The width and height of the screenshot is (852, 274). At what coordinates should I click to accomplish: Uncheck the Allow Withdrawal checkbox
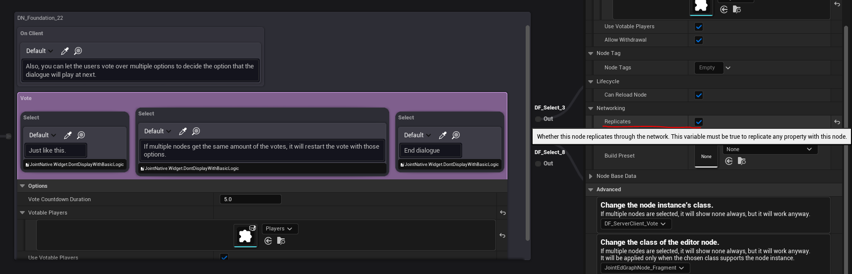coord(699,40)
